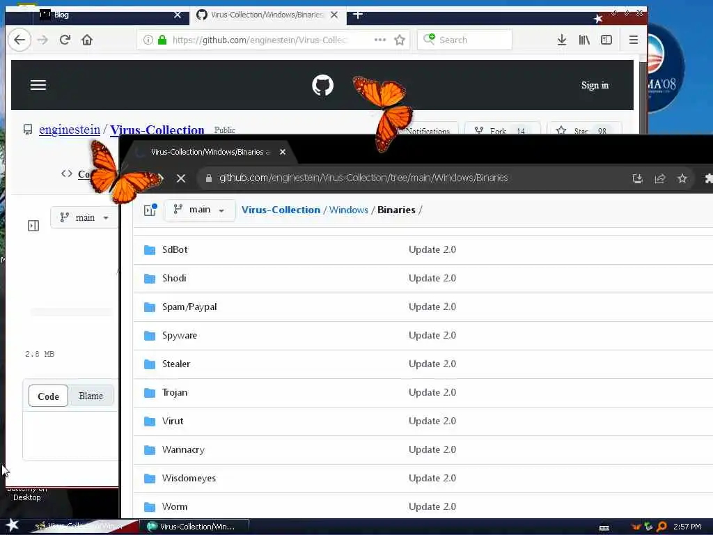Open Update 2.0 commit for Trojan row
The image size is (713, 535).
click(432, 392)
